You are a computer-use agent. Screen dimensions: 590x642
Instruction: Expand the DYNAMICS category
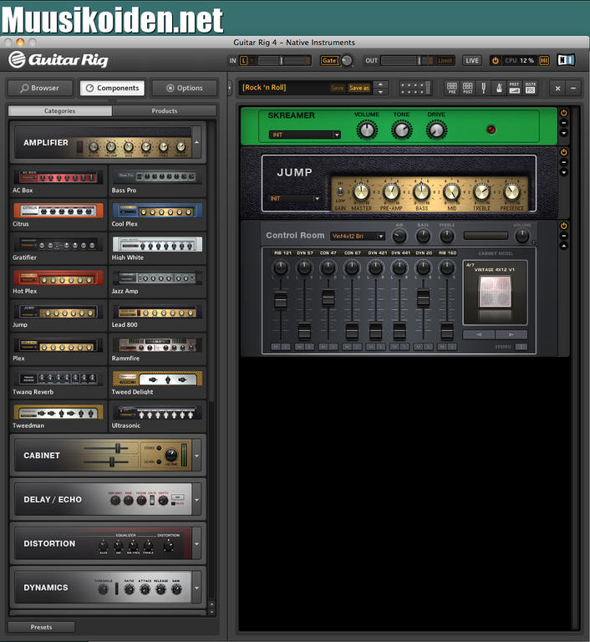tap(197, 588)
